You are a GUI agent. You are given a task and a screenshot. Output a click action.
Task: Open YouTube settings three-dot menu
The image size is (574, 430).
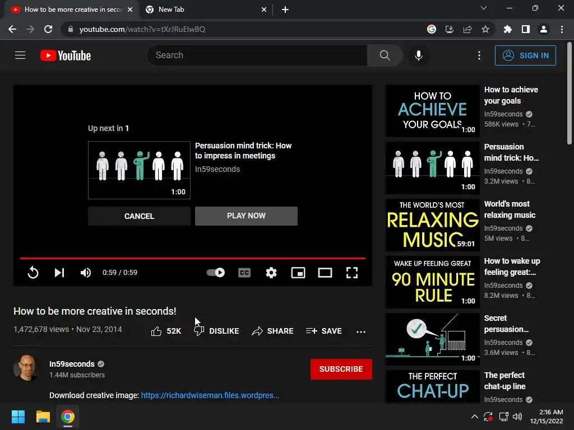click(x=479, y=55)
